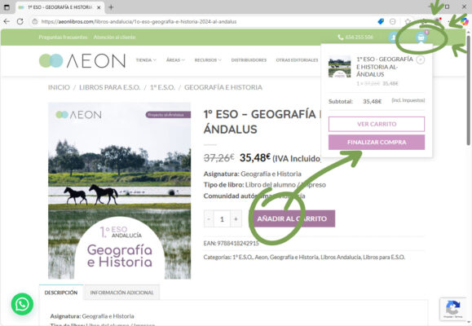Switch to the INFORMACIÓN ADICIONAL tab
Image resolution: width=472 pixels, height=326 pixels.
122,293
